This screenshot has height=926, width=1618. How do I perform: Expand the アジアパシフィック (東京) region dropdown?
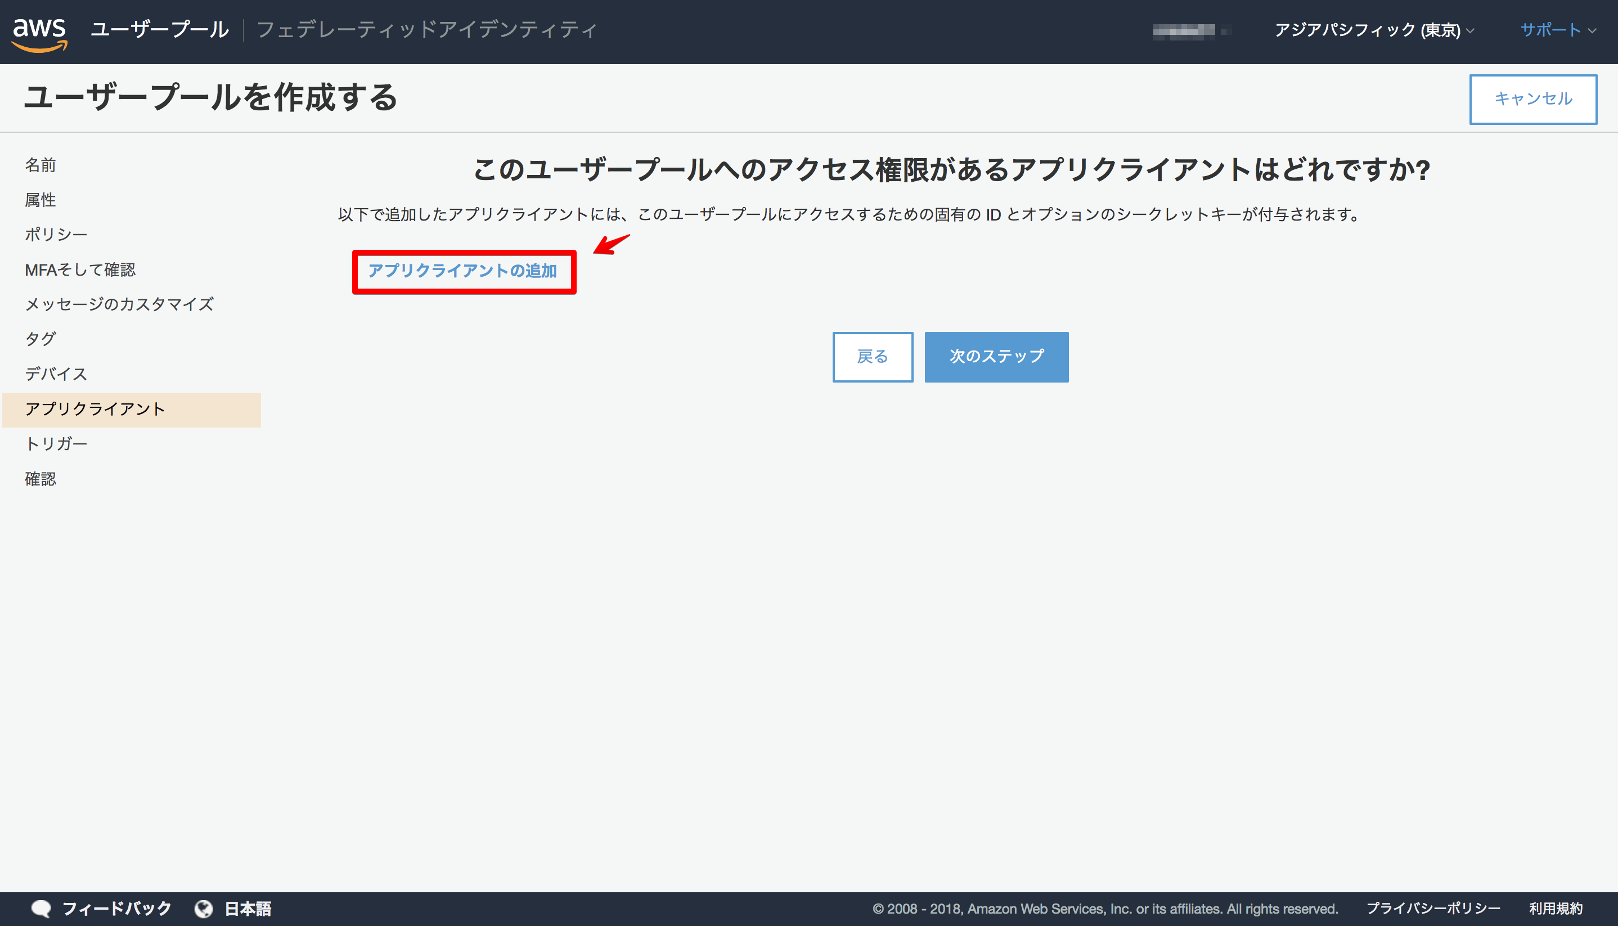(x=1374, y=30)
